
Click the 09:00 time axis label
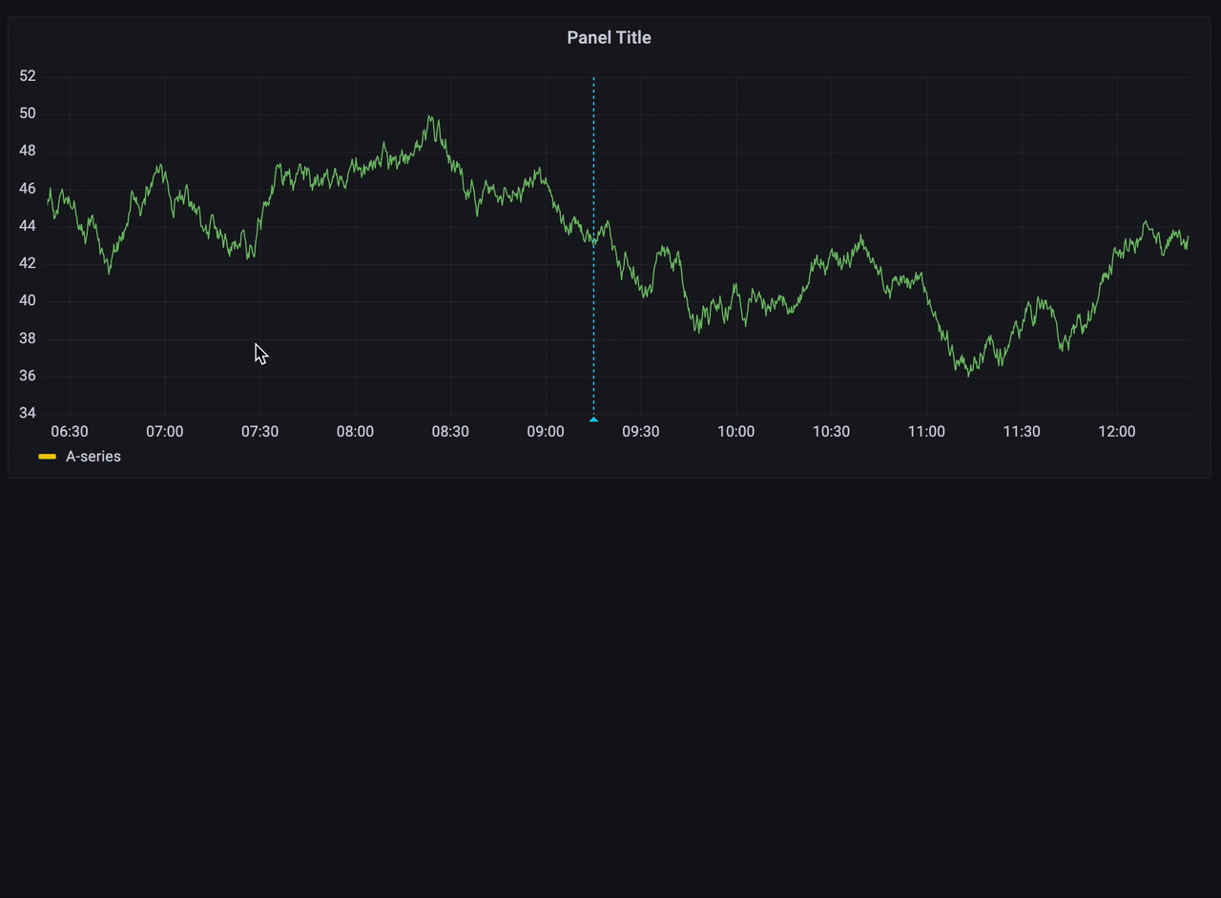tap(546, 432)
